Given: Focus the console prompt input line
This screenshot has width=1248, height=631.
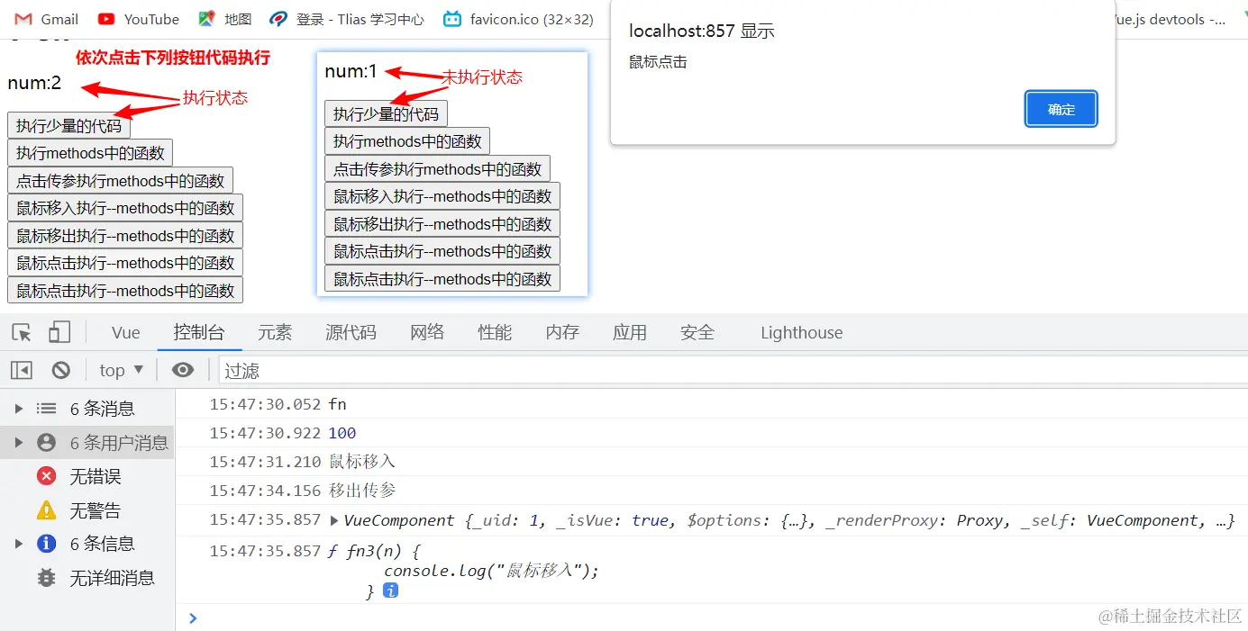Looking at the screenshot, I should 721,617.
